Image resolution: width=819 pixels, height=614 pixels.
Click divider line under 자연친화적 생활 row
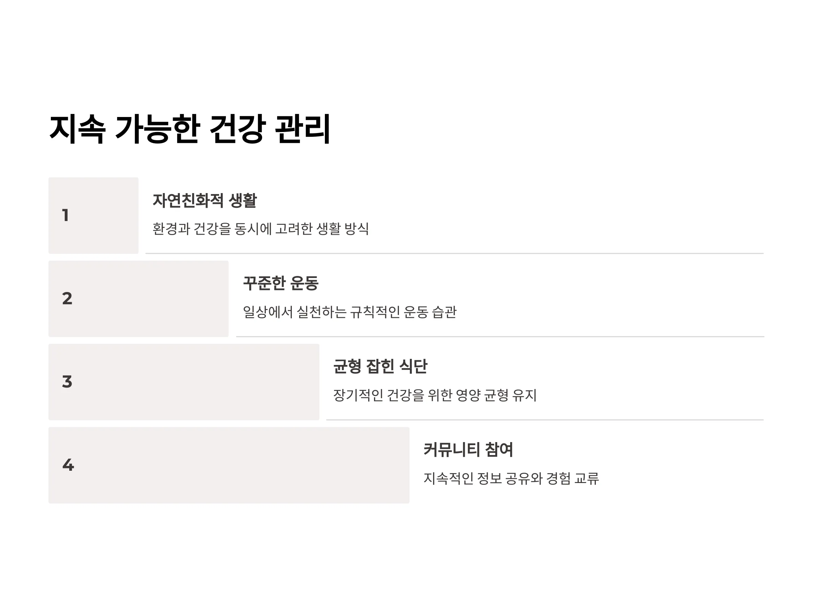[x=455, y=253]
